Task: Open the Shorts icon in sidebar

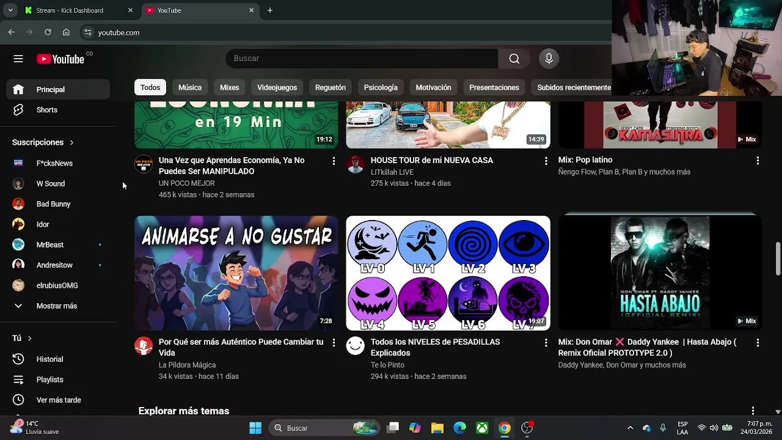Action: pyautogui.click(x=18, y=110)
